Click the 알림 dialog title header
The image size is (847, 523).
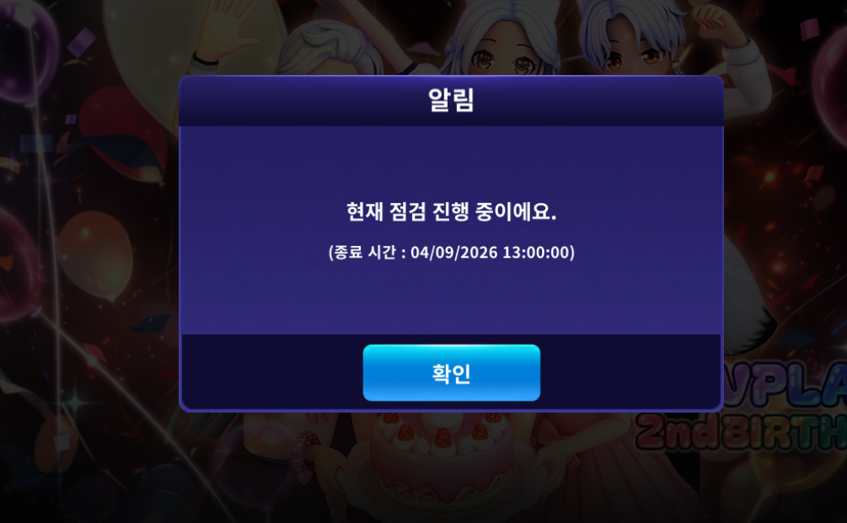451,100
